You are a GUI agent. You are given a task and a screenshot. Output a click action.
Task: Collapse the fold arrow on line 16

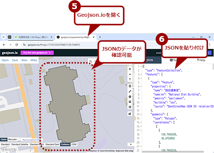tap(141, 126)
